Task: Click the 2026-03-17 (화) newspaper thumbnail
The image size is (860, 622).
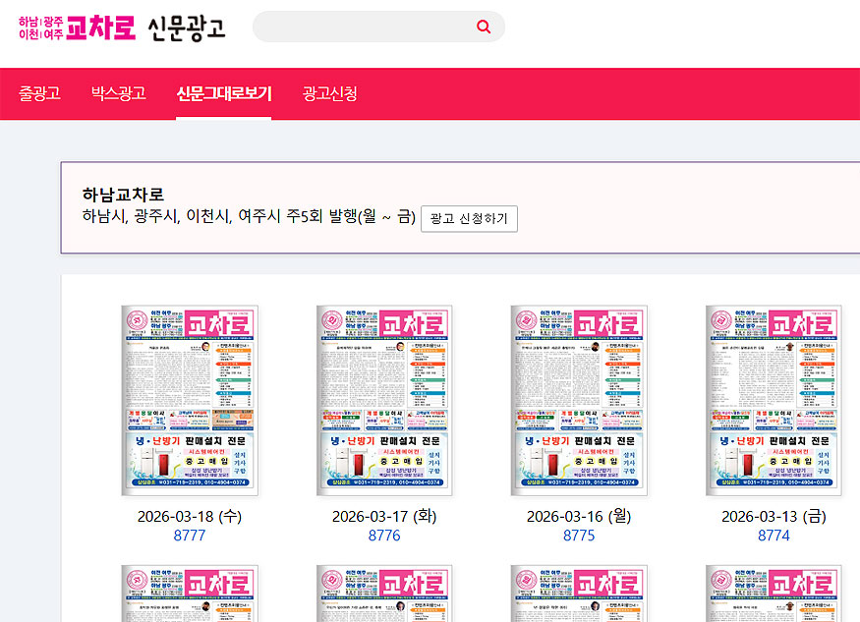Action: pyautogui.click(x=383, y=400)
